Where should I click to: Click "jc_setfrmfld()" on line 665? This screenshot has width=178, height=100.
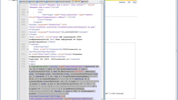click(70, 32)
